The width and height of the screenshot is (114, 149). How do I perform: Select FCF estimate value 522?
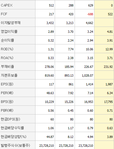click(x=110, y=14)
